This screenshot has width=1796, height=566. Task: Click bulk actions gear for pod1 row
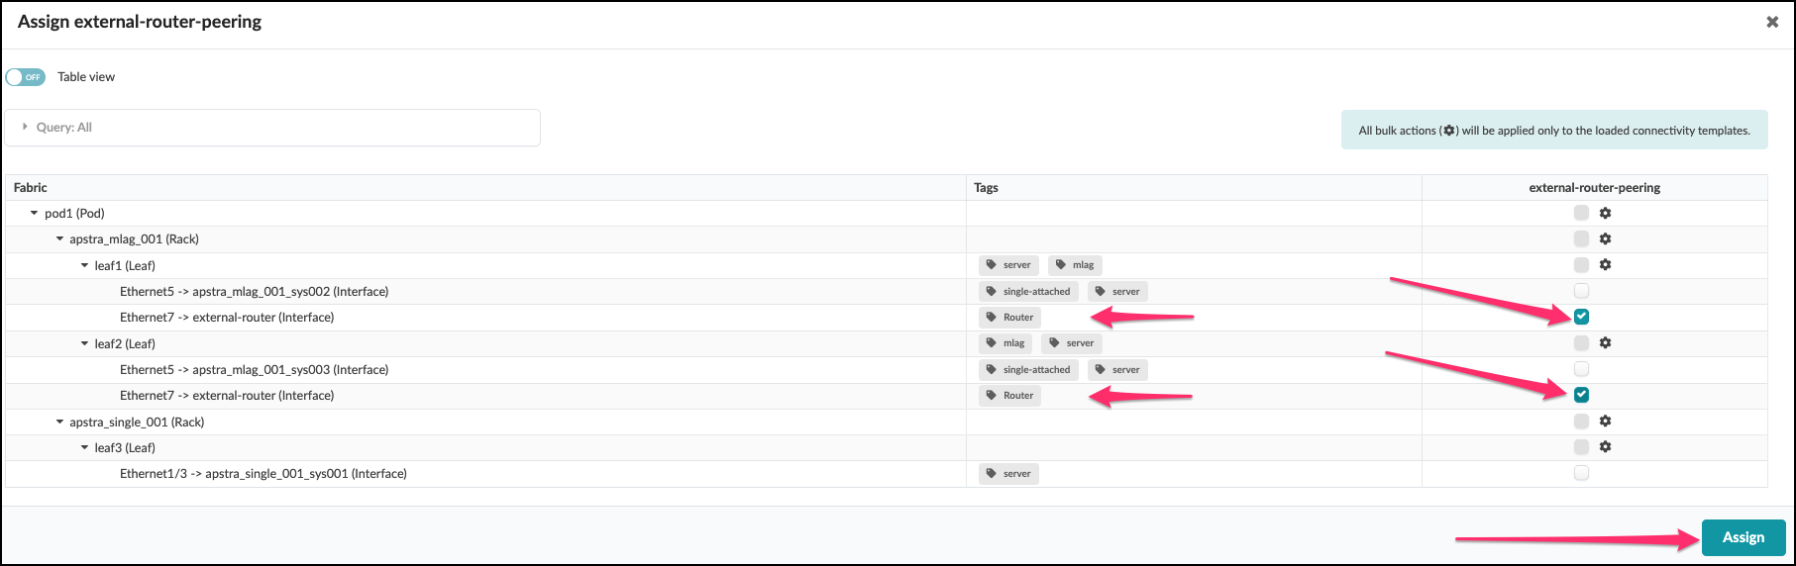(1605, 213)
